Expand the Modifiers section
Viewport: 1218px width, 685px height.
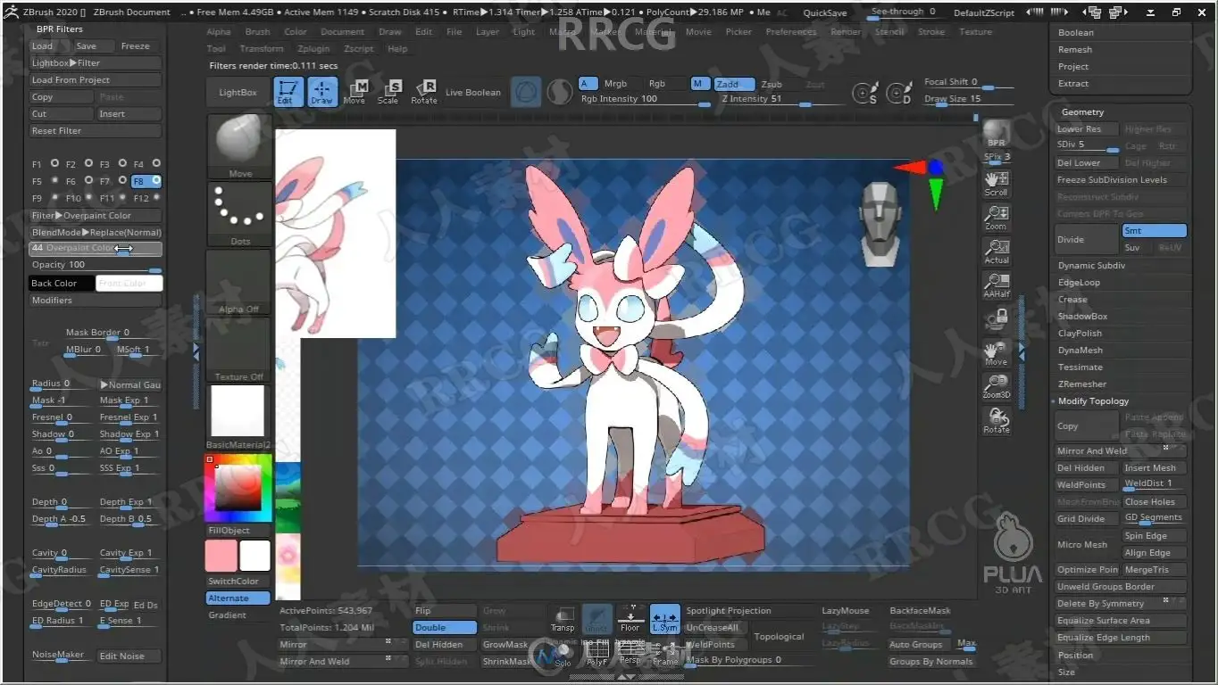[x=96, y=300]
